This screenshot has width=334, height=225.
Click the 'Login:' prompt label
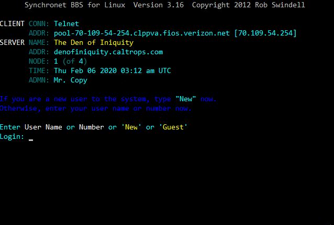12,137
